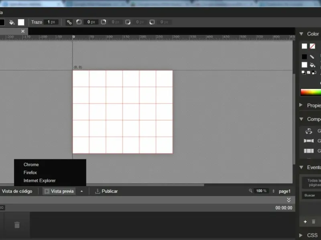Click the stroke pencil icon in Color panel
The height and width of the screenshot is (240, 321).
coord(312,57)
